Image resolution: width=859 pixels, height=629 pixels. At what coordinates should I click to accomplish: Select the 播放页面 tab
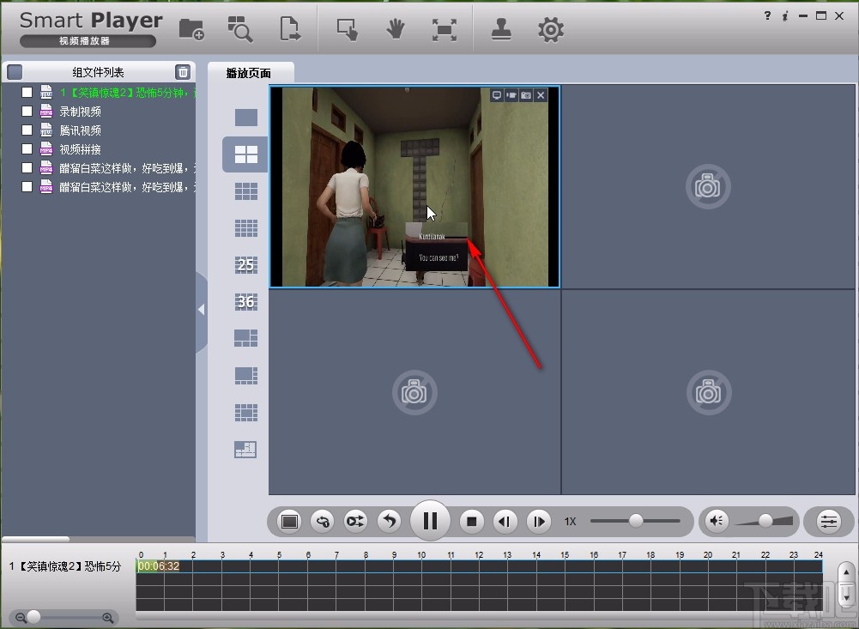251,73
